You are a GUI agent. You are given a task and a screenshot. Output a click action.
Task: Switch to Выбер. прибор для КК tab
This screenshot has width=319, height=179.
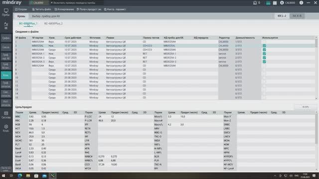click(46, 16)
